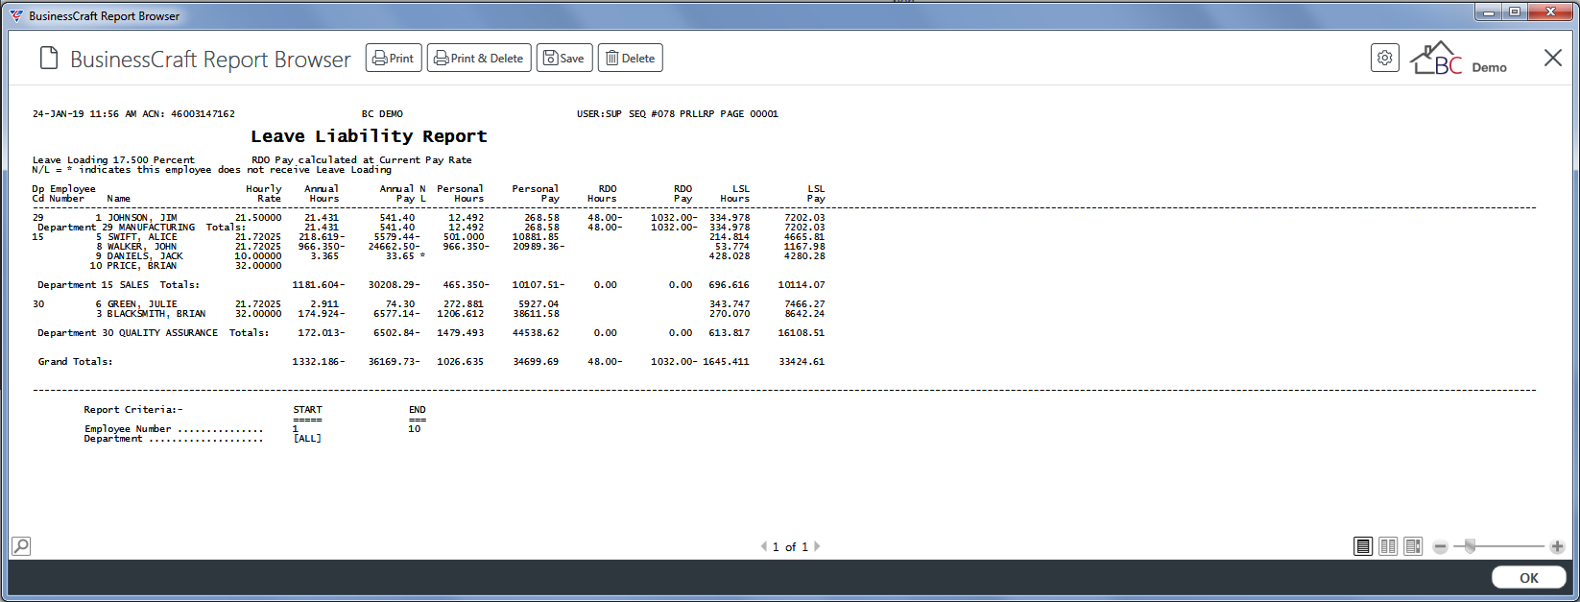Open the search magnifier icon

(x=21, y=546)
